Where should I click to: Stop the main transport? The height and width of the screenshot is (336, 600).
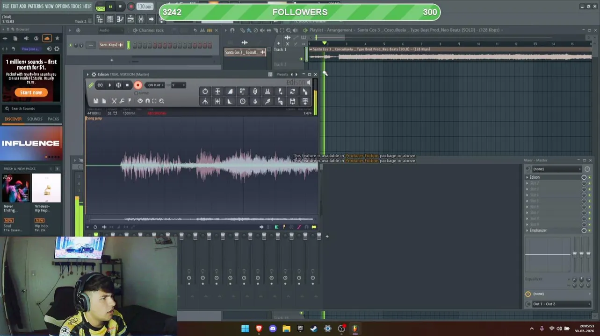pyautogui.click(x=120, y=7)
